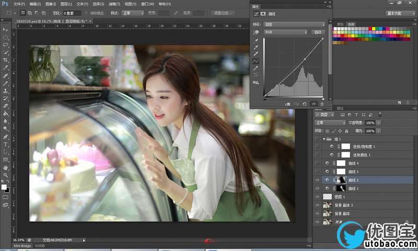Collapse the 组 1 layer group
This screenshot has width=418, height=251.
click(x=323, y=139)
